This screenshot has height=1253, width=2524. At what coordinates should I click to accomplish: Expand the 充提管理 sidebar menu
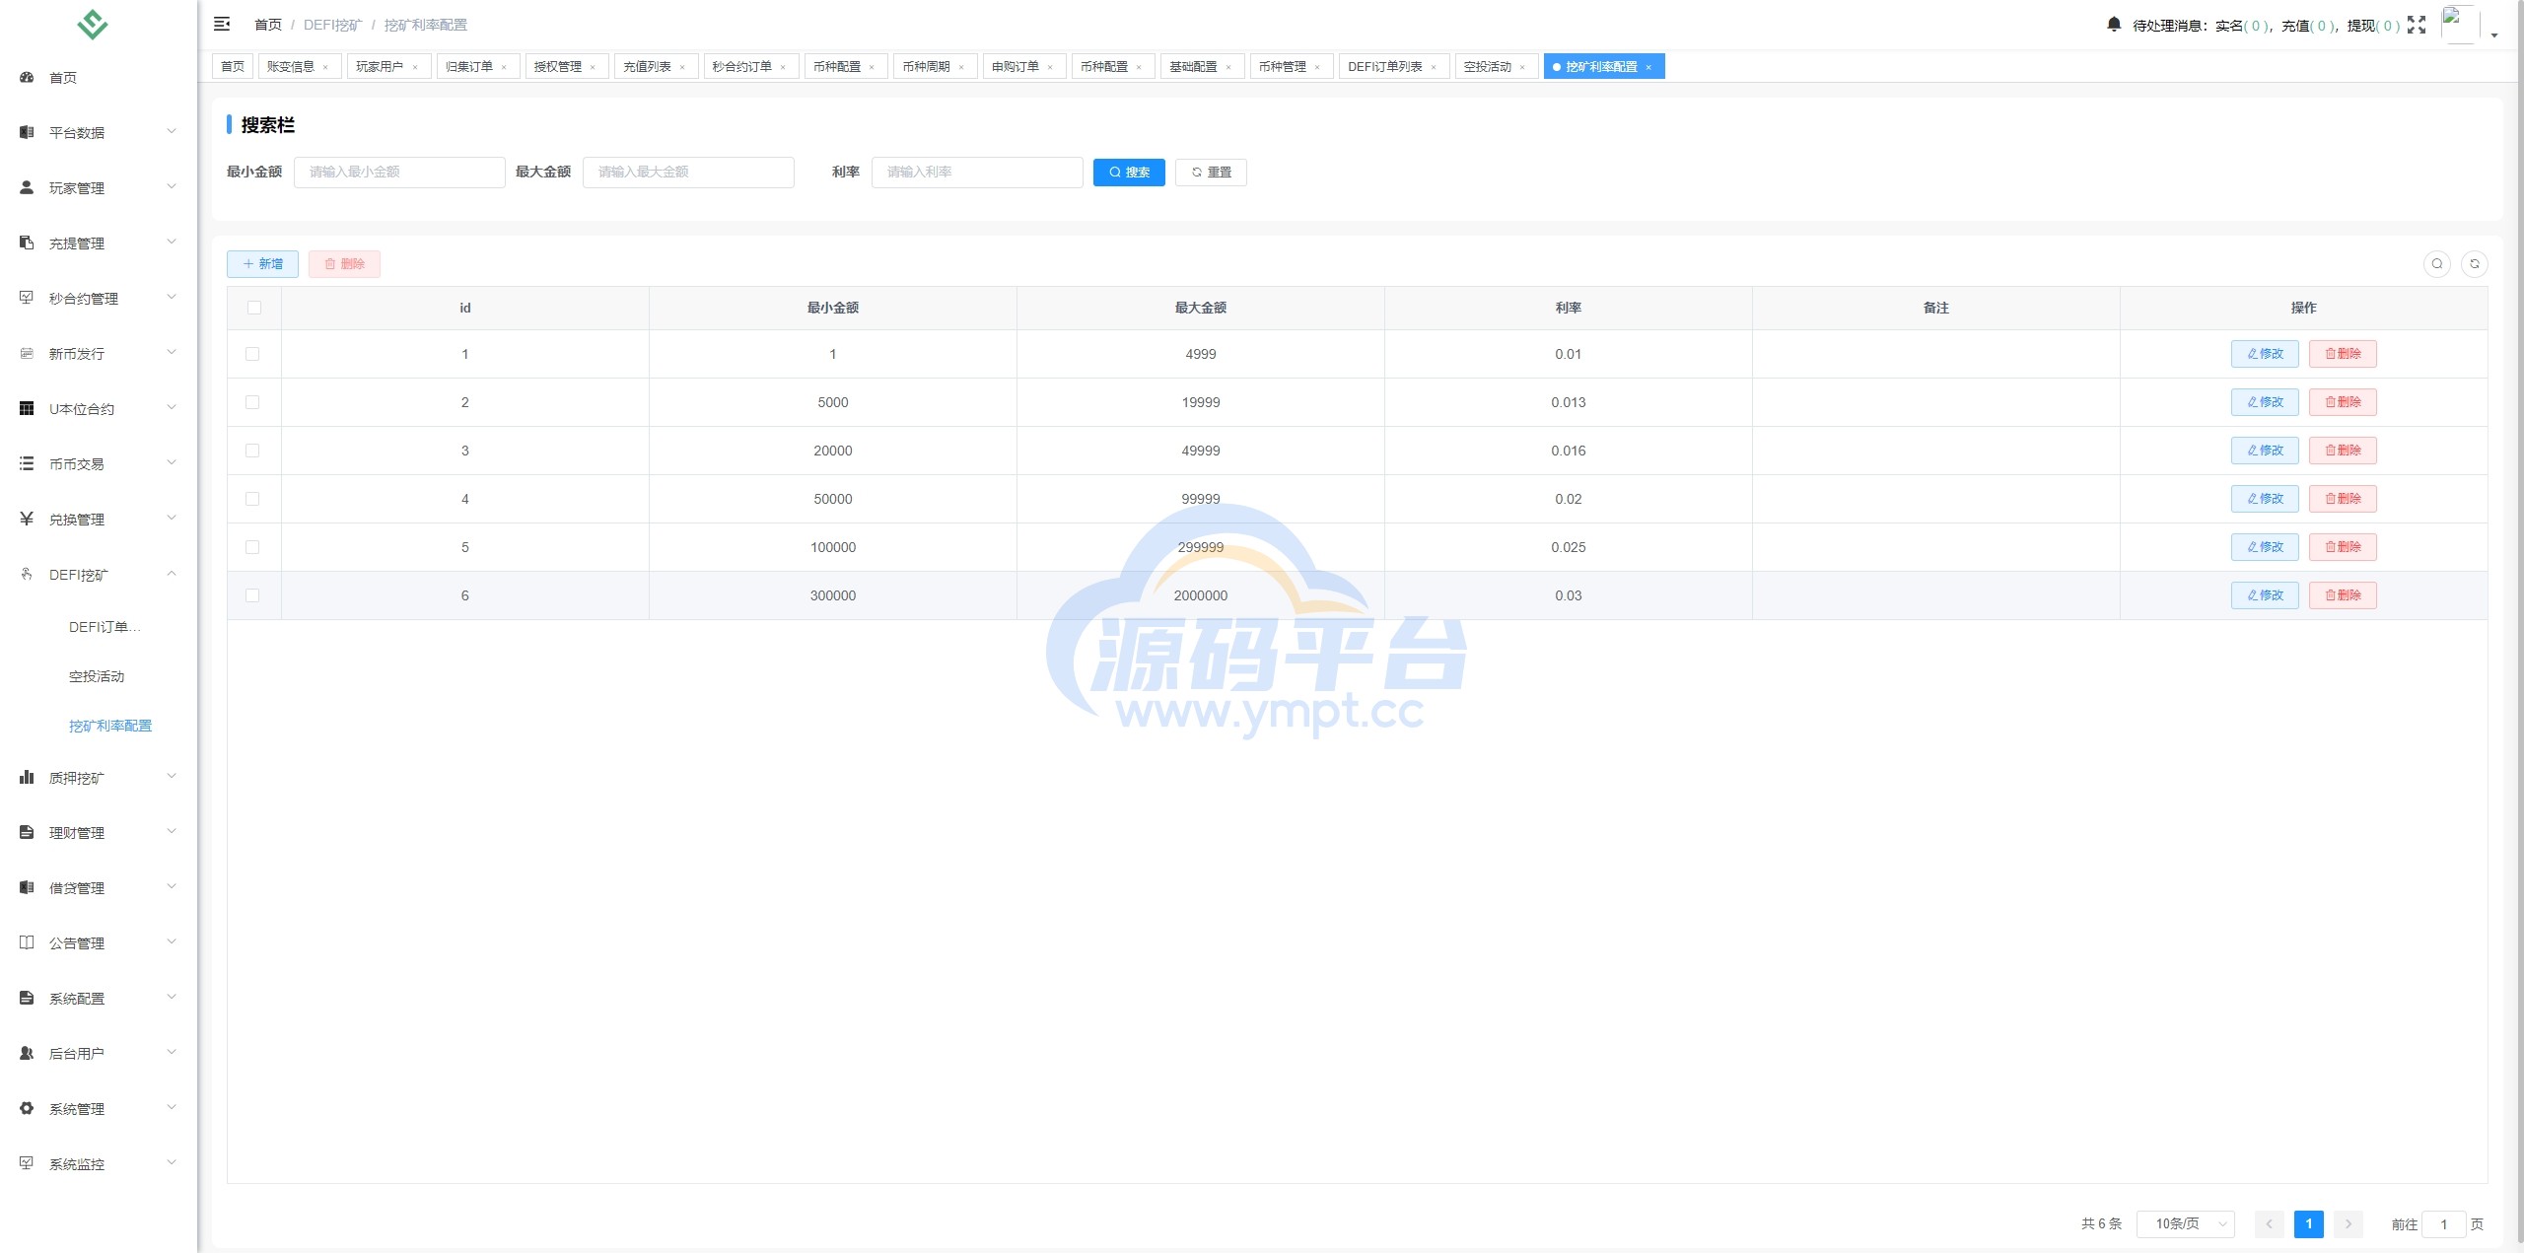tap(99, 243)
